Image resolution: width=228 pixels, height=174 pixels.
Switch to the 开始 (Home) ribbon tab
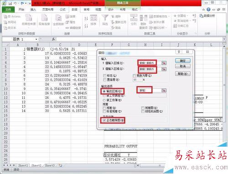coord(21,10)
